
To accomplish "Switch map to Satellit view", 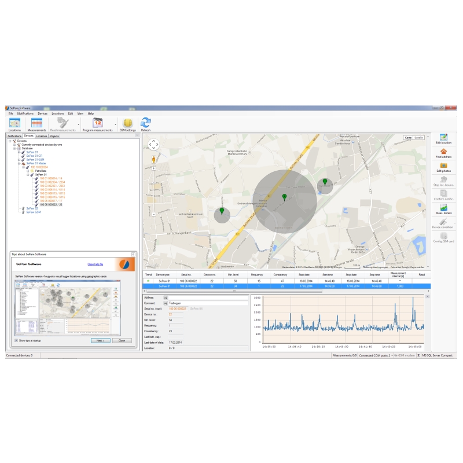I will pyautogui.click(x=418, y=138).
